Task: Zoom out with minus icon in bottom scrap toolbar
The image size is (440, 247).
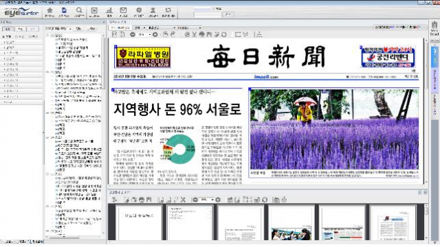Action: click(x=195, y=200)
